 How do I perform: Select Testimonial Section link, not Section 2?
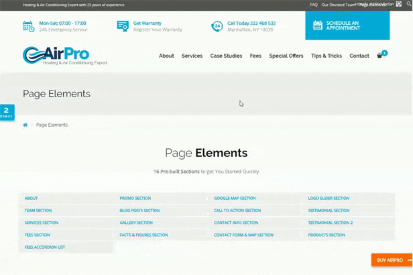pyautogui.click(x=329, y=211)
